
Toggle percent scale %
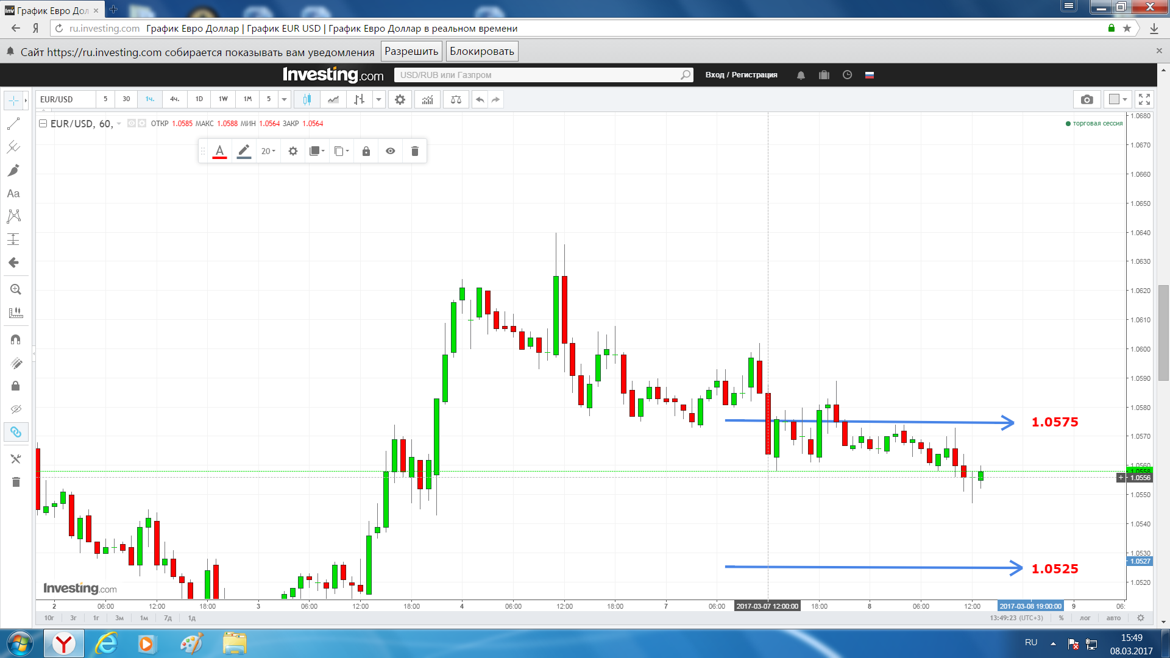pyautogui.click(x=1062, y=618)
